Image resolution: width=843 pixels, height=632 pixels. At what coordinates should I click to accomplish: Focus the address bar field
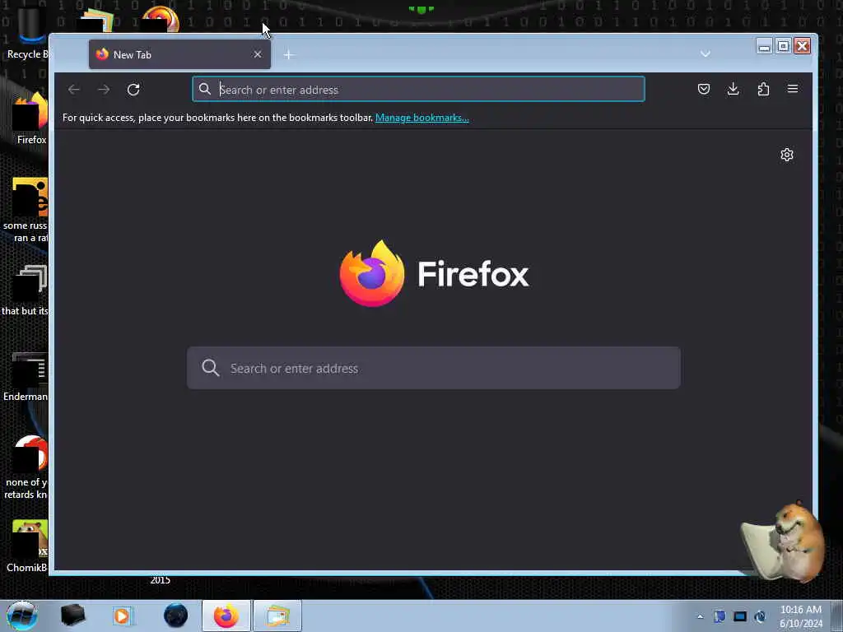418,89
